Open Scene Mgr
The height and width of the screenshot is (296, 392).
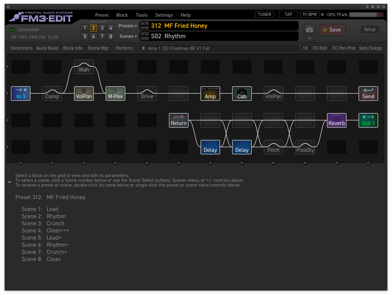[x=98, y=48]
